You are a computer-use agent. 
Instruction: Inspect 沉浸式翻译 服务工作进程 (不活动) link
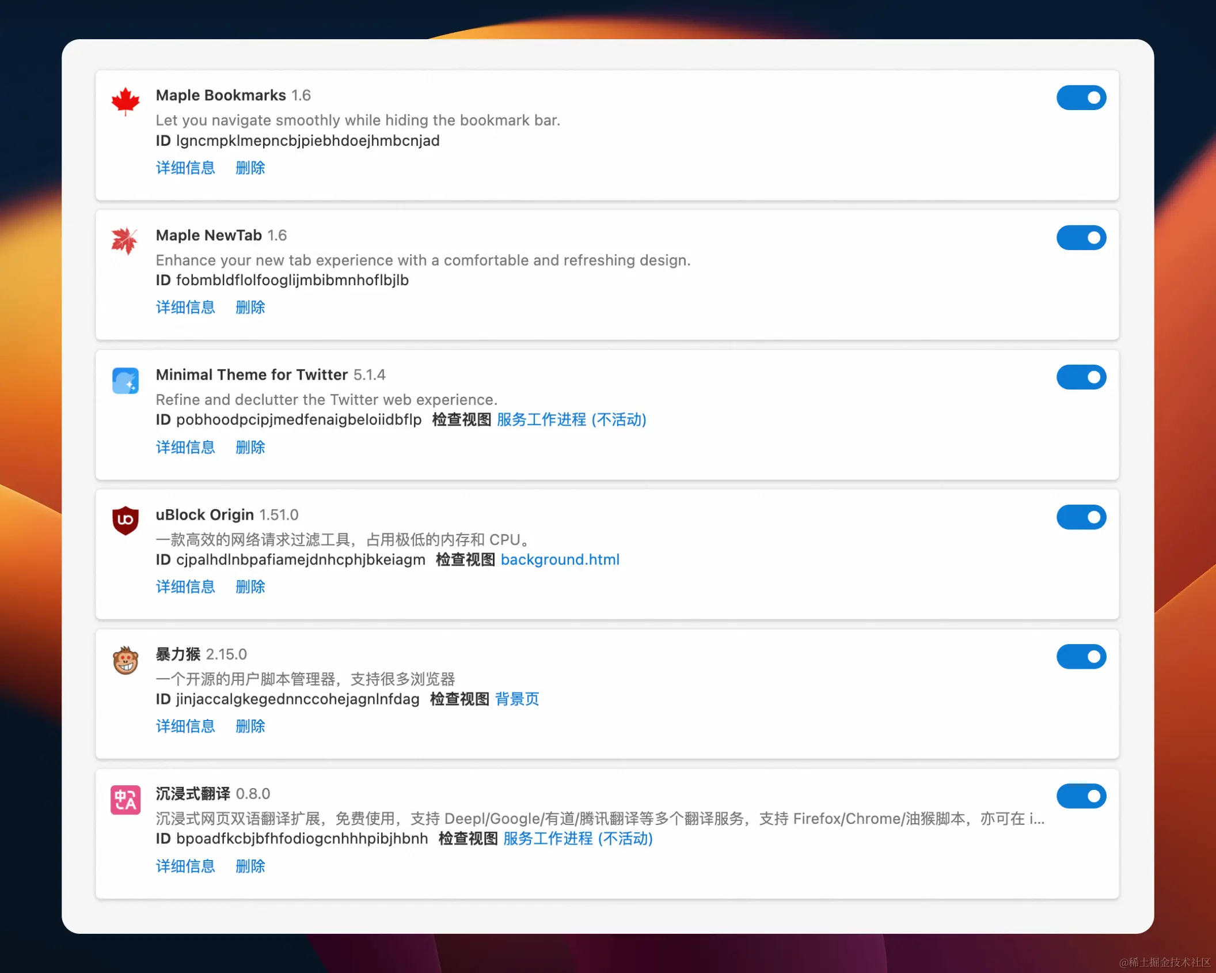coord(577,838)
